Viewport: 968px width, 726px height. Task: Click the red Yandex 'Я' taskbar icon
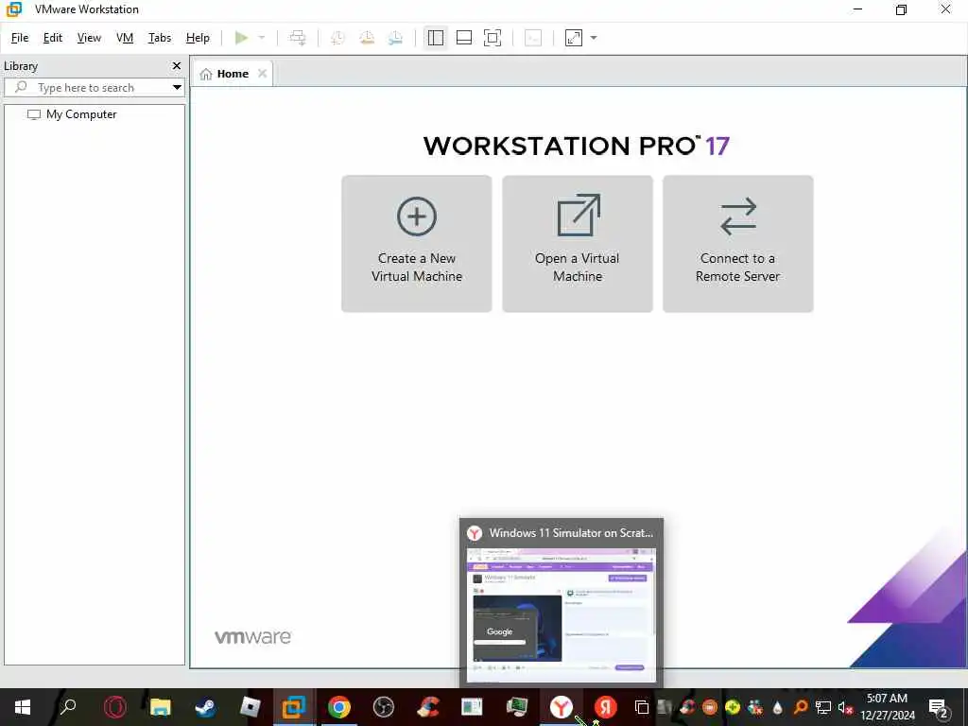[x=606, y=707]
